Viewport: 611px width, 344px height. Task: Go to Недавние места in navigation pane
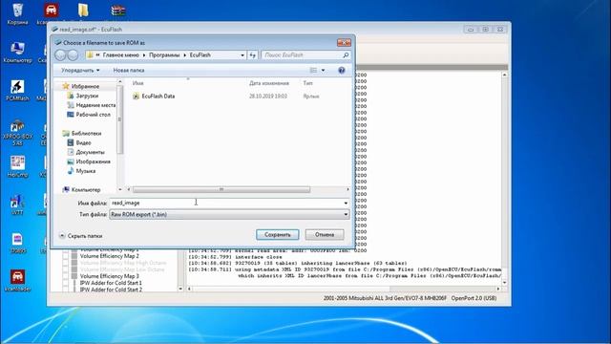tap(92, 105)
